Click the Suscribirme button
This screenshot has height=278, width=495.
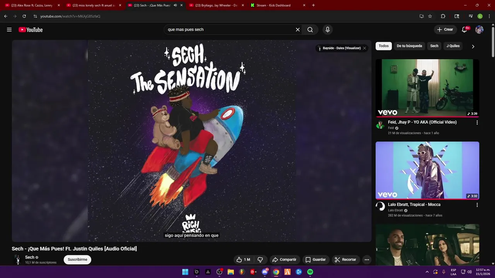77,259
